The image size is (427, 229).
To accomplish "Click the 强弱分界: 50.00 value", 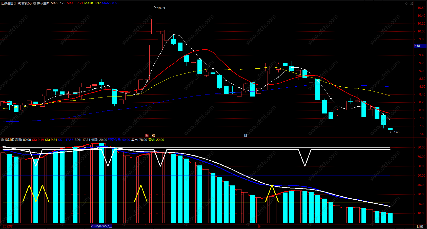I will (x=119, y=140).
